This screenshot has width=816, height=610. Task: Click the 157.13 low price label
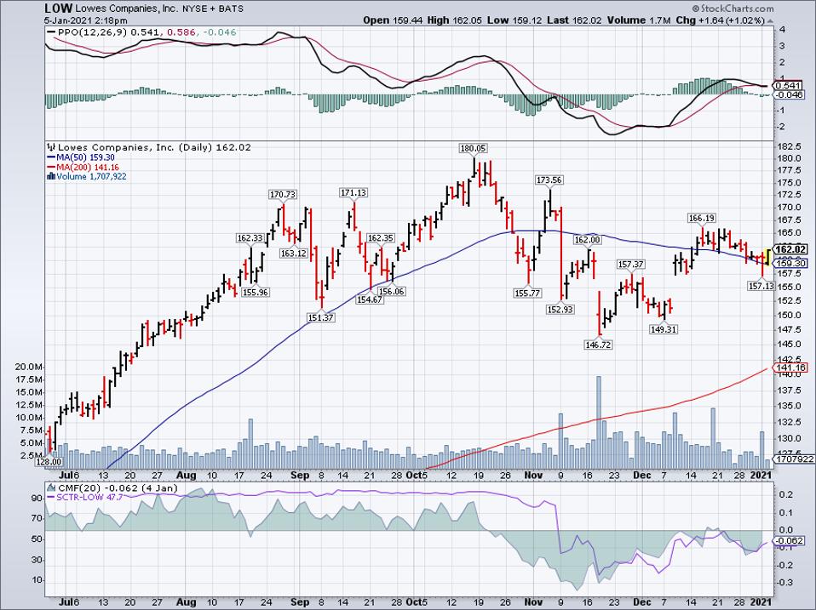pos(761,286)
